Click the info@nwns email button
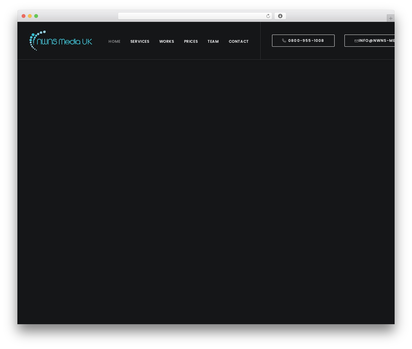 [370, 41]
